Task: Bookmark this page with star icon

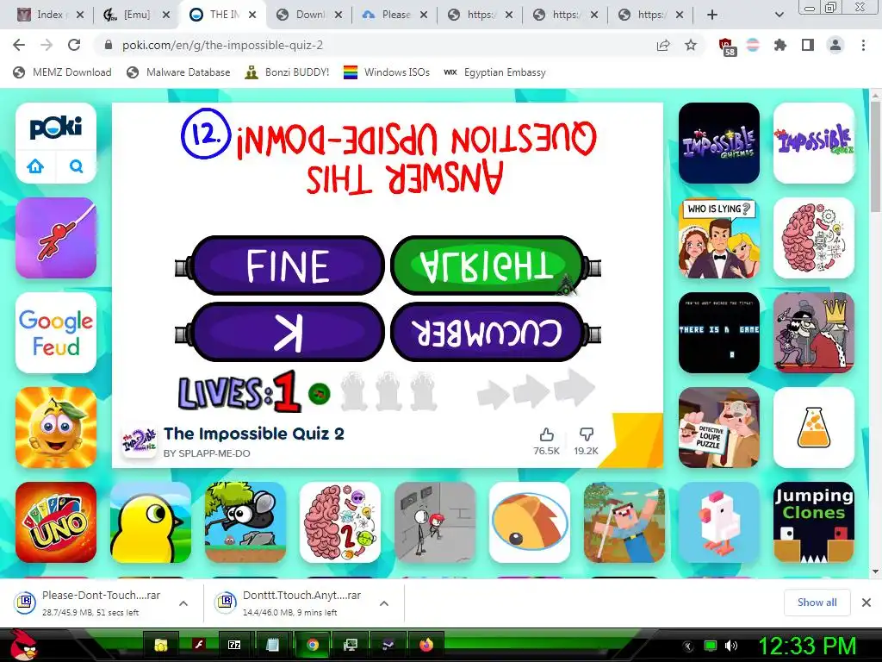Action: pos(690,45)
